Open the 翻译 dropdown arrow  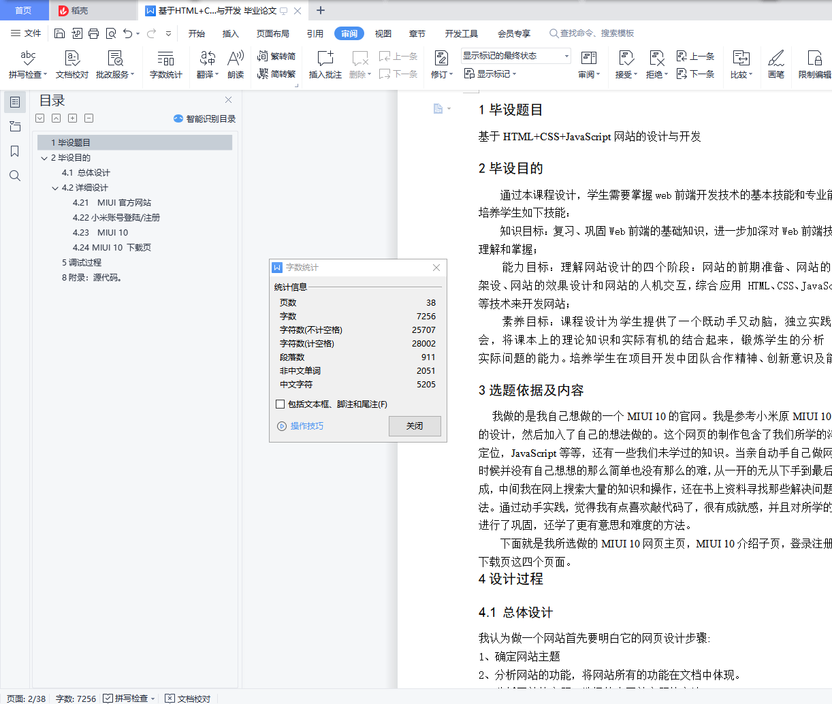click(x=217, y=75)
